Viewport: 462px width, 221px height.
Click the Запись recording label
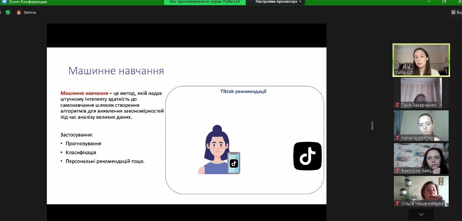click(30, 12)
